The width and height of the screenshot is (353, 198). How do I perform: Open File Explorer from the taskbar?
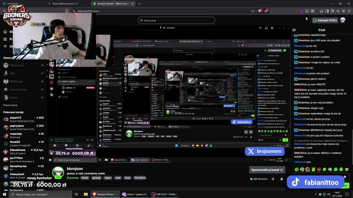point(86,194)
